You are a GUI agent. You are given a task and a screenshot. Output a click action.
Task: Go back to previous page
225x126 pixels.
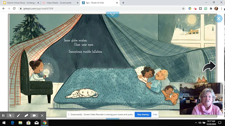click(3, 9)
